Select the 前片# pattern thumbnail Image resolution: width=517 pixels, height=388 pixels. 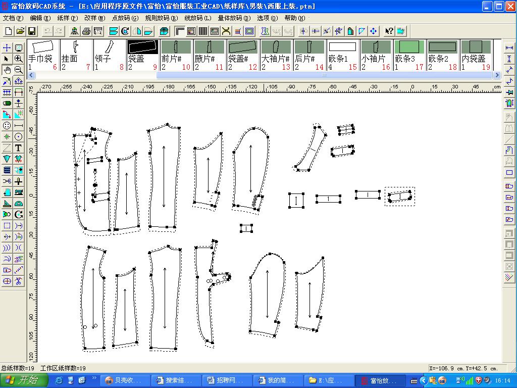point(176,56)
